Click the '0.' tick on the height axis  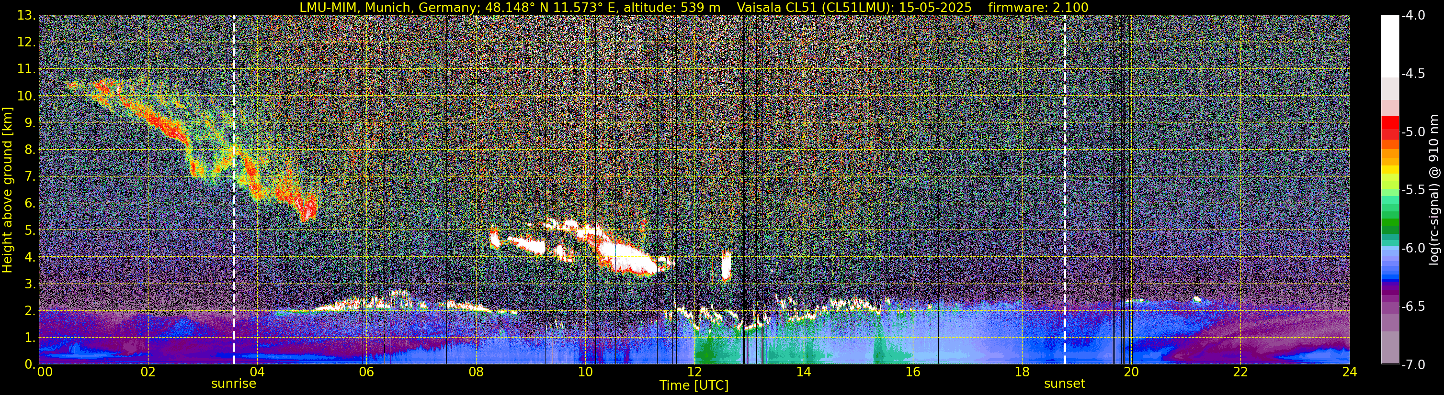[x=30, y=364]
